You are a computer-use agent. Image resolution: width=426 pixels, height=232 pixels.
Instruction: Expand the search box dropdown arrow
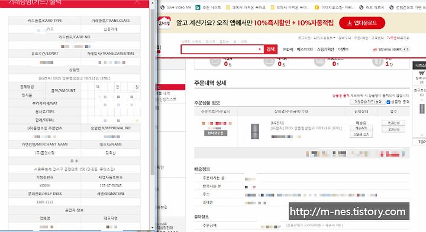click(x=260, y=50)
